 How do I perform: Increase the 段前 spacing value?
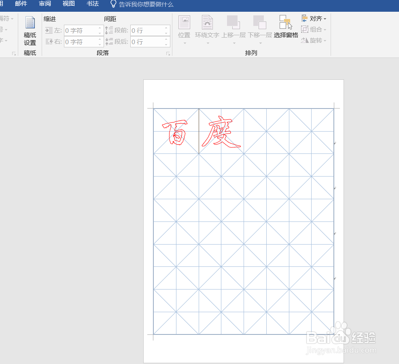pos(166,28)
